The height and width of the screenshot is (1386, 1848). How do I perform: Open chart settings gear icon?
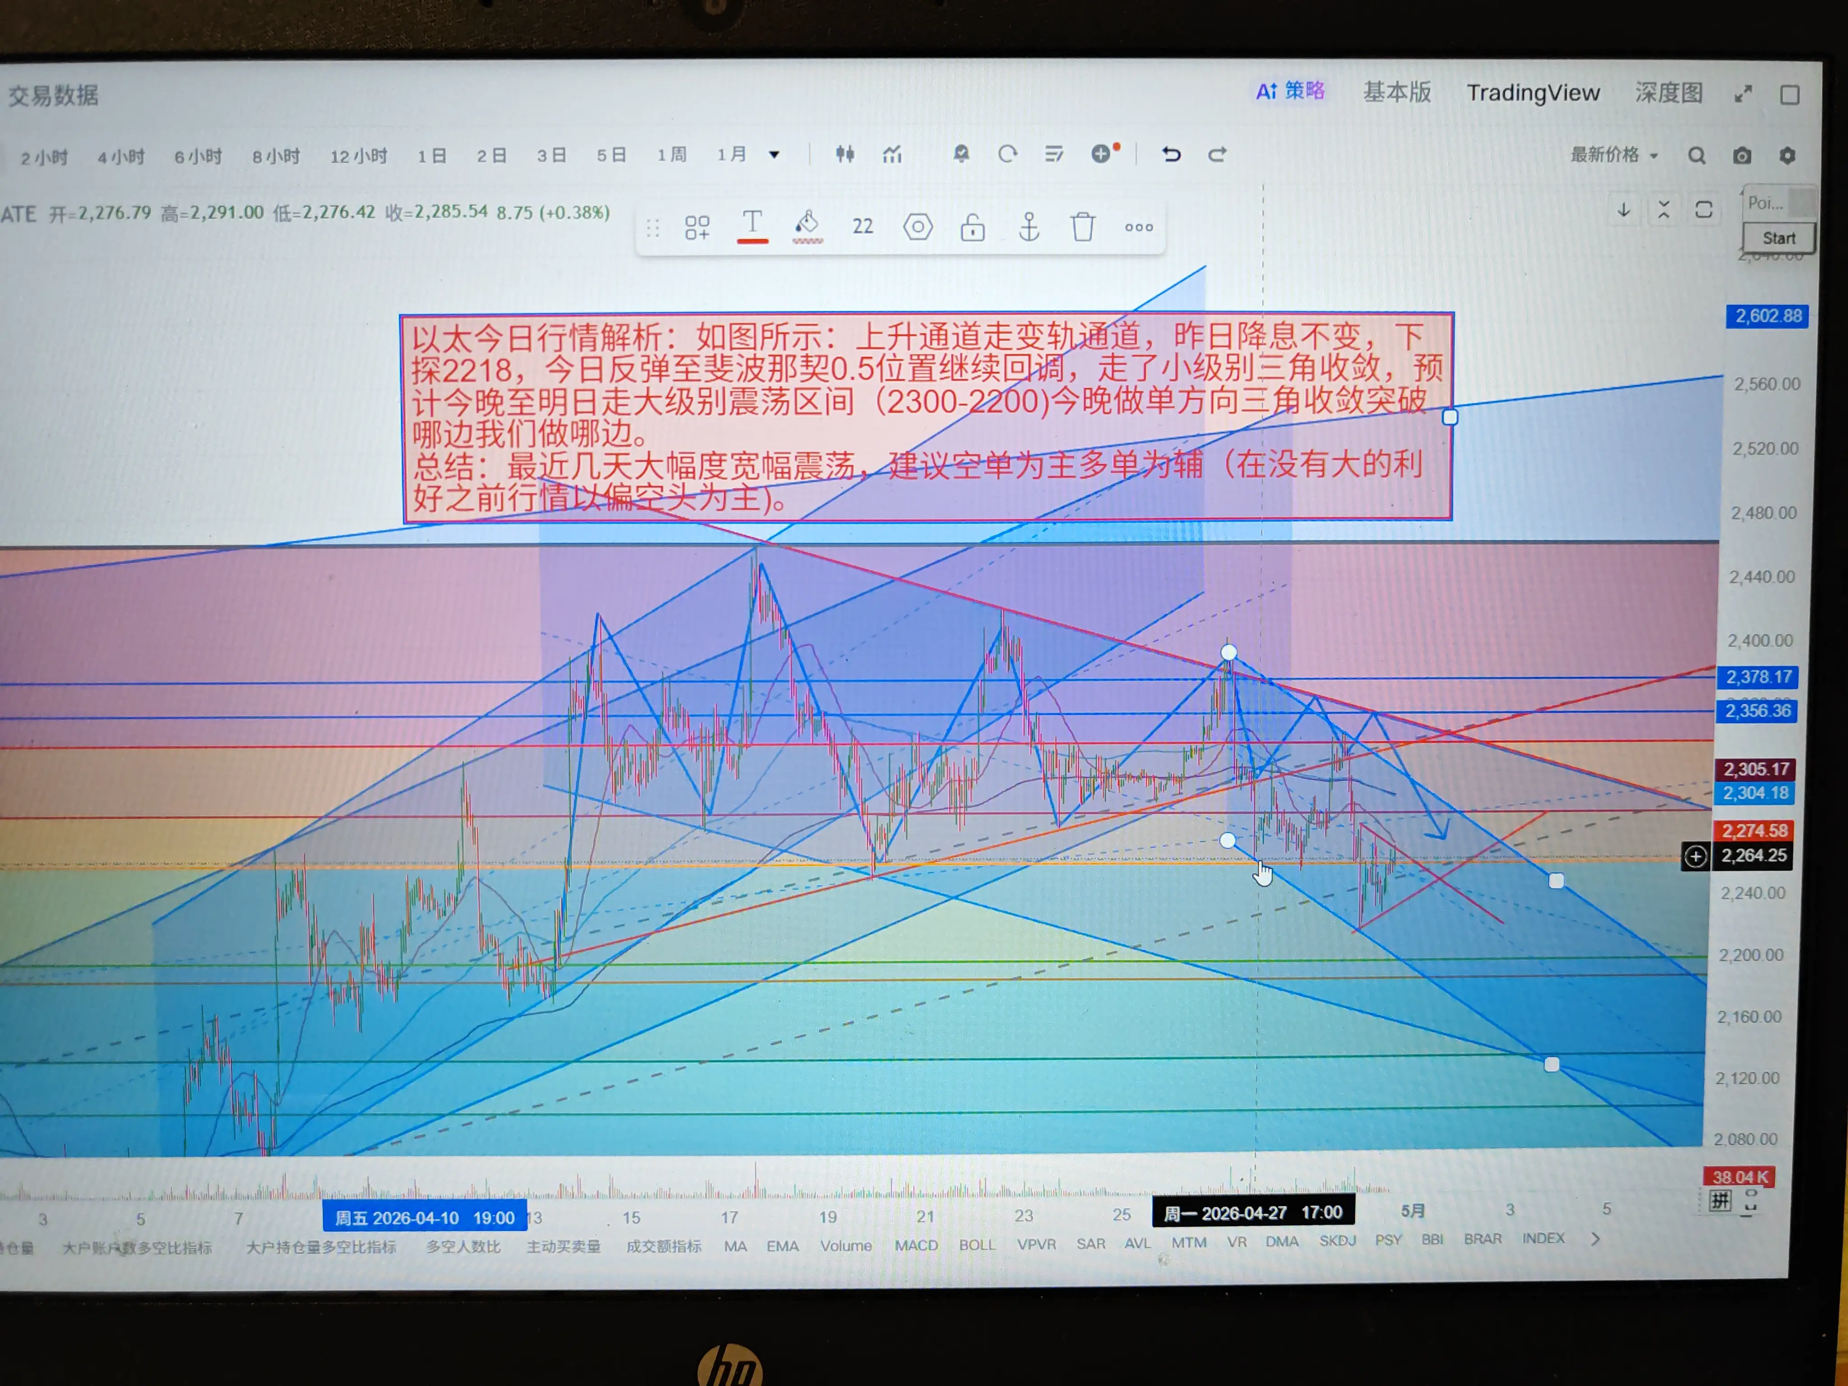(1787, 155)
